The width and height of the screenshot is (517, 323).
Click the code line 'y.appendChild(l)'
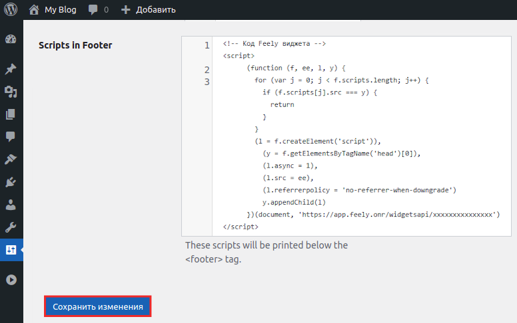pyautogui.click(x=294, y=202)
